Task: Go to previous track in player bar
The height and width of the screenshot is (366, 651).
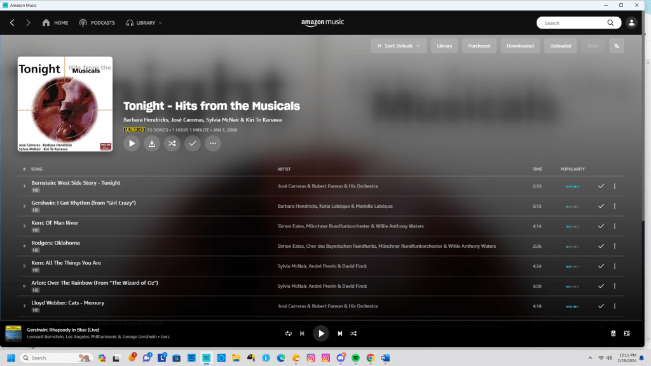Action: 303,334
